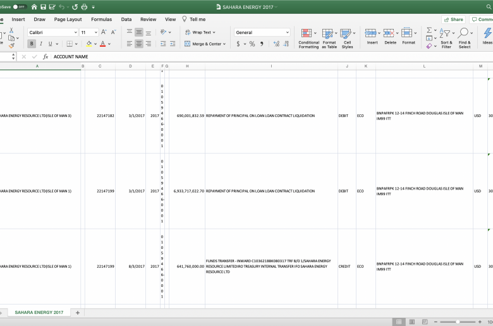The height and width of the screenshot is (326, 493).
Task: Click the Redo arrow icon
Action: pyautogui.click(x=75, y=7)
